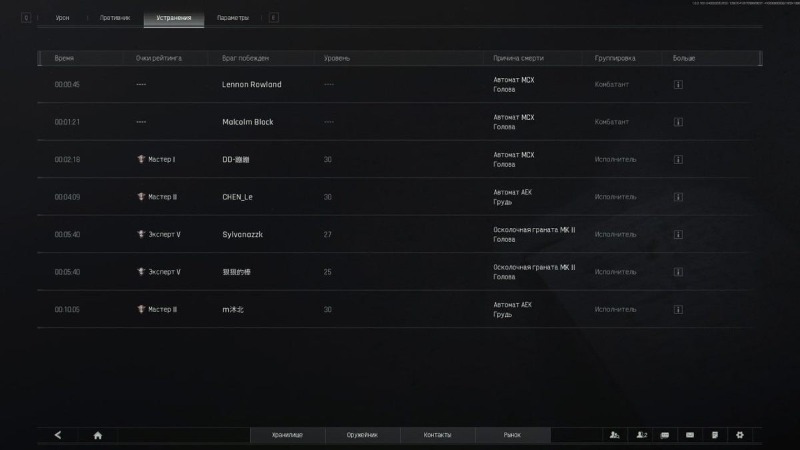Select enemy name CHEN_Le

coord(237,197)
